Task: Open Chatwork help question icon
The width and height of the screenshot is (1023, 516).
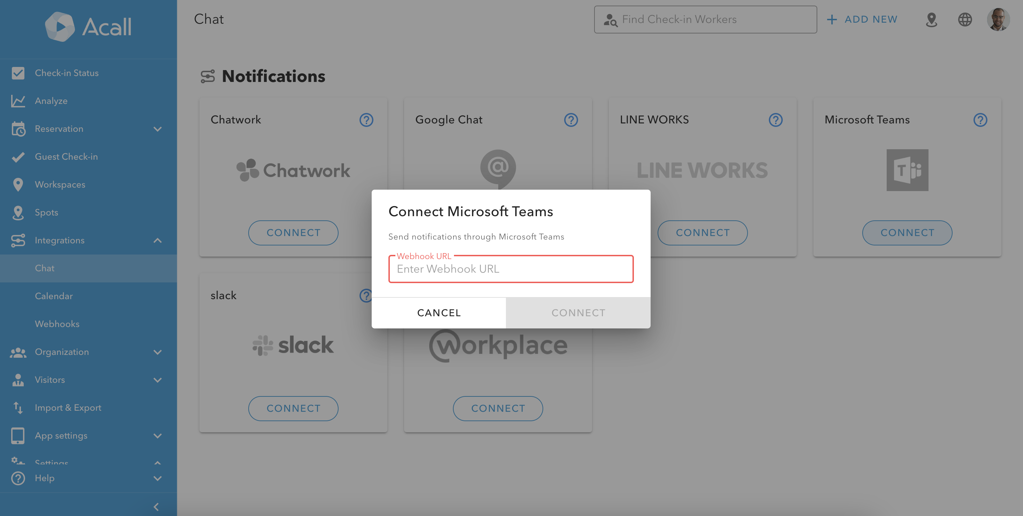Action: (366, 120)
